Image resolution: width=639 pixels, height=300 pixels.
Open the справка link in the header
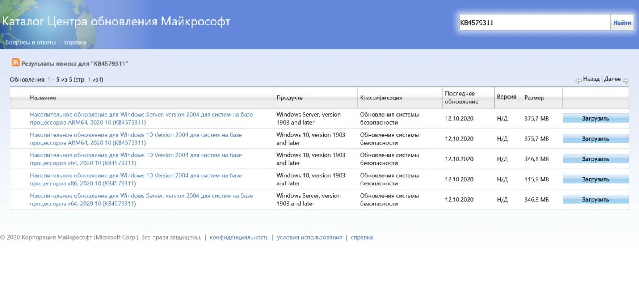(75, 42)
